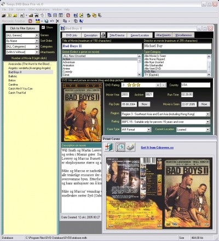
Task: Decrease the DVD rating with the minus button
Action: pyautogui.click(x=164, y=85)
